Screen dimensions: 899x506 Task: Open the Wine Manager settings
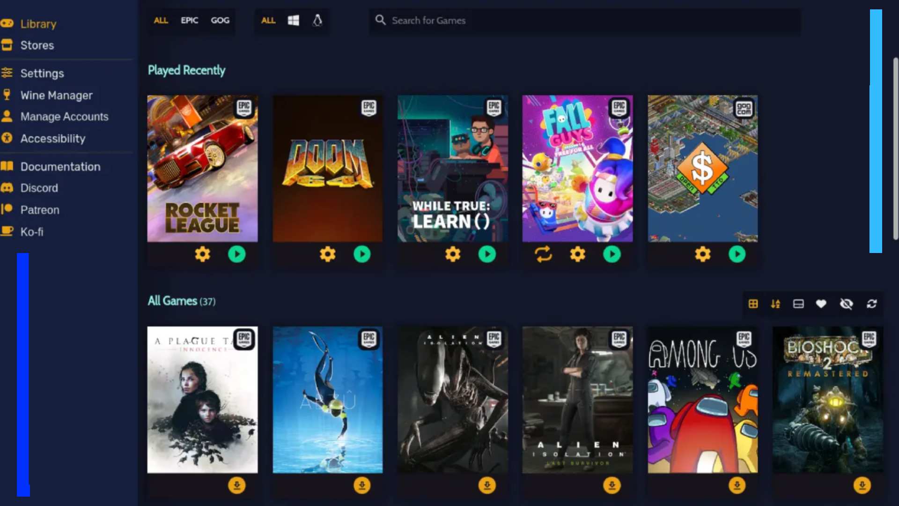(x=56, y=95)
